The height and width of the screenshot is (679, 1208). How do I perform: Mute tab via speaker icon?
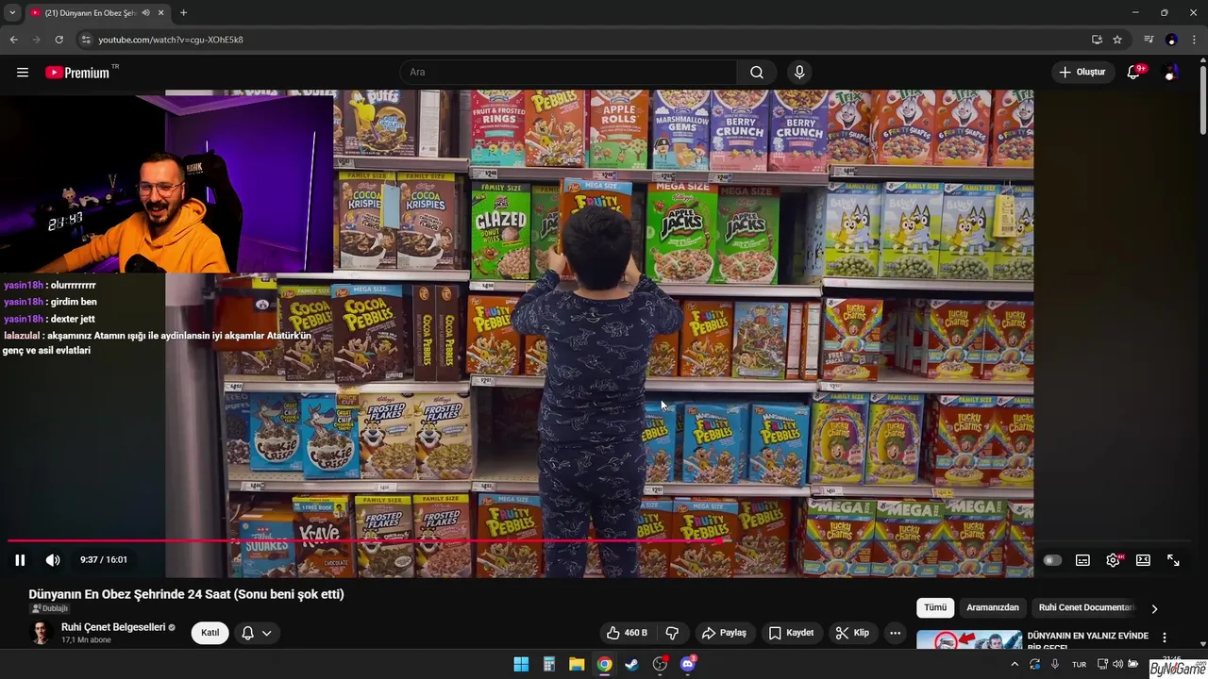click(145, 12)
